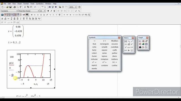181x101 pixels.
Task: Insert contour plot from Graph palette
Action: [x=146, y=44]
